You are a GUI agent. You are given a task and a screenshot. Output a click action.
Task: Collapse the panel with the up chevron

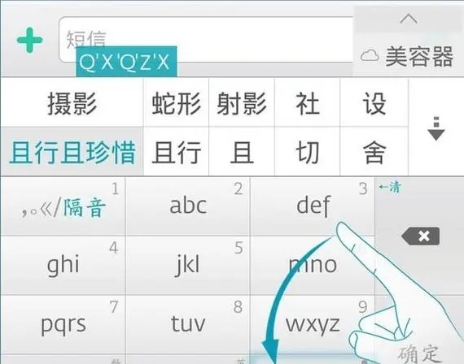coord(409,19)
